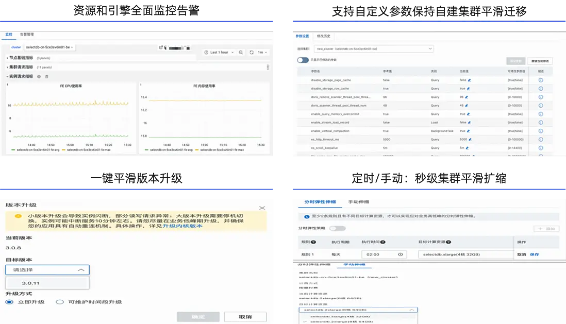The image size is (566, 324).
Task: Open 升级内核版本 link
Action: click(x=182, y=226)
